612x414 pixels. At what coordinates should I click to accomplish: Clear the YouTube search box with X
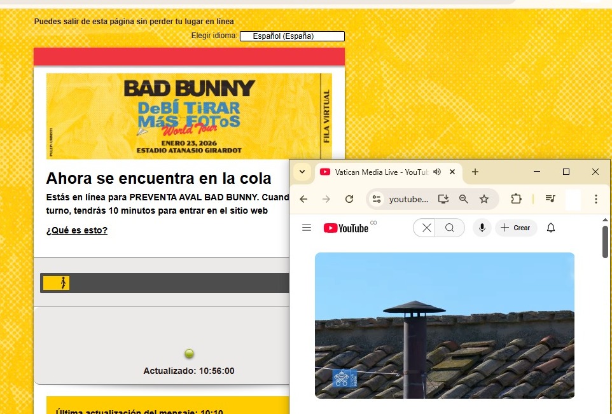tap(427, 228)
